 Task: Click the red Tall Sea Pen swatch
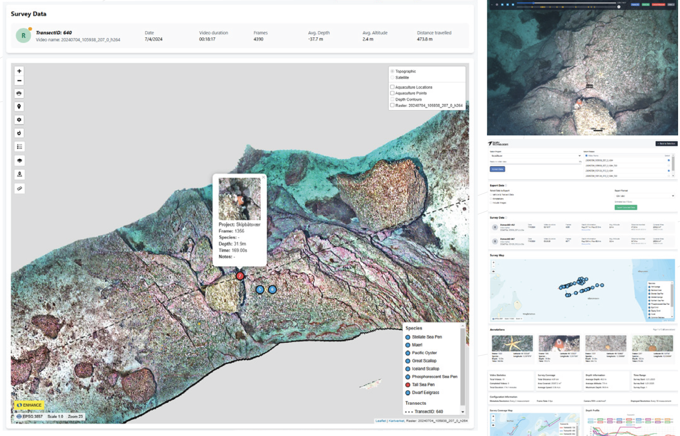[408, 385]
